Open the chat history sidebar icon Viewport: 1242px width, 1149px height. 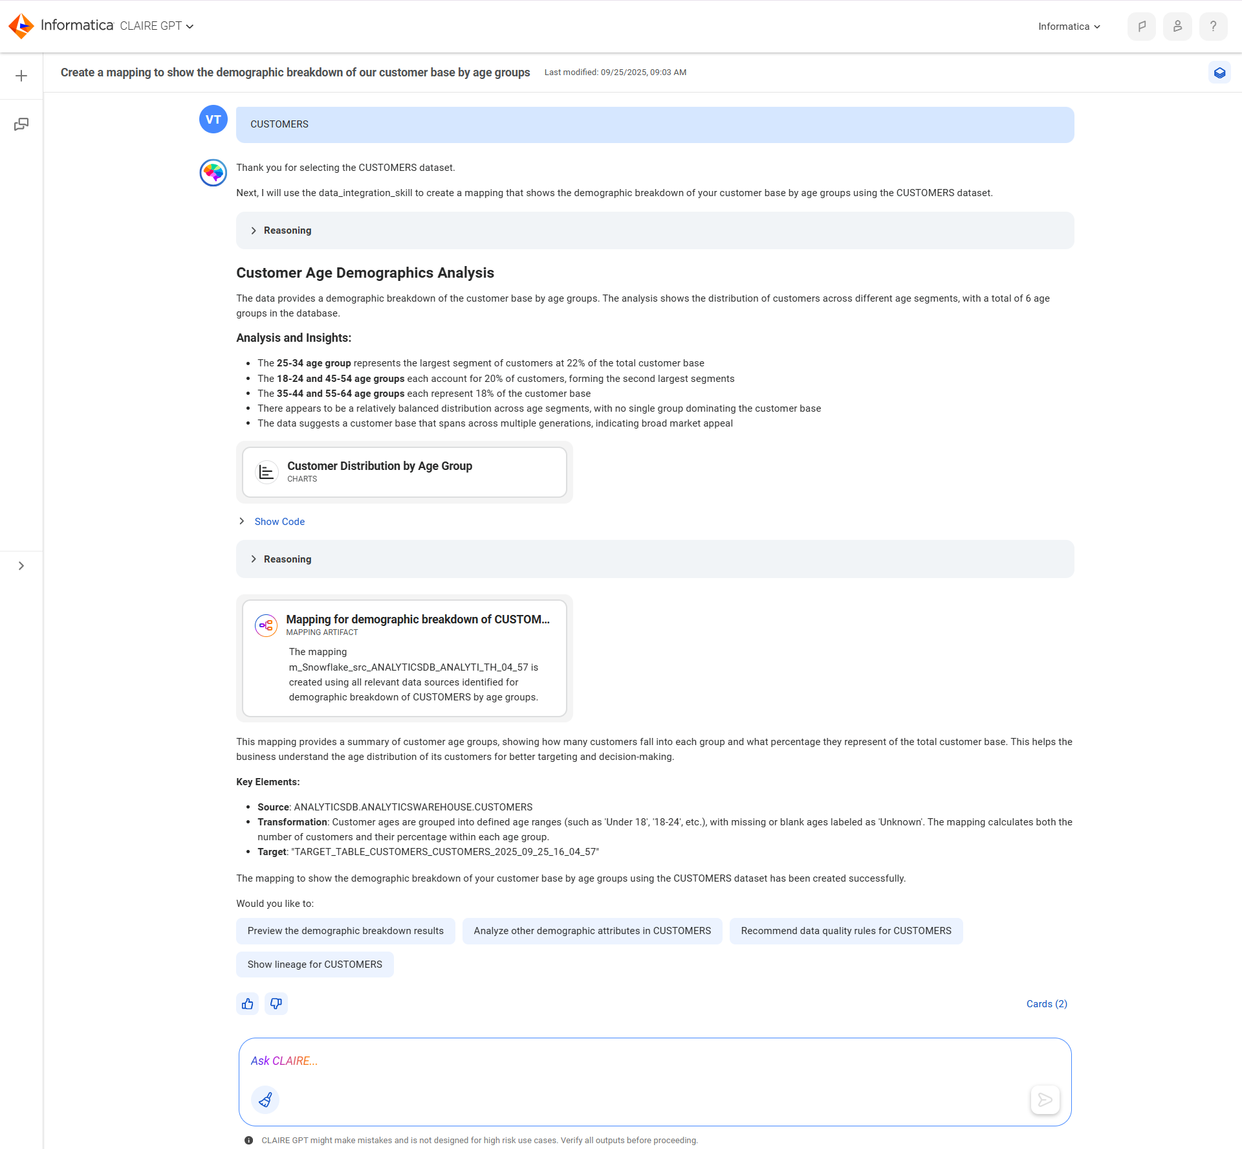(x=21, y=124)
